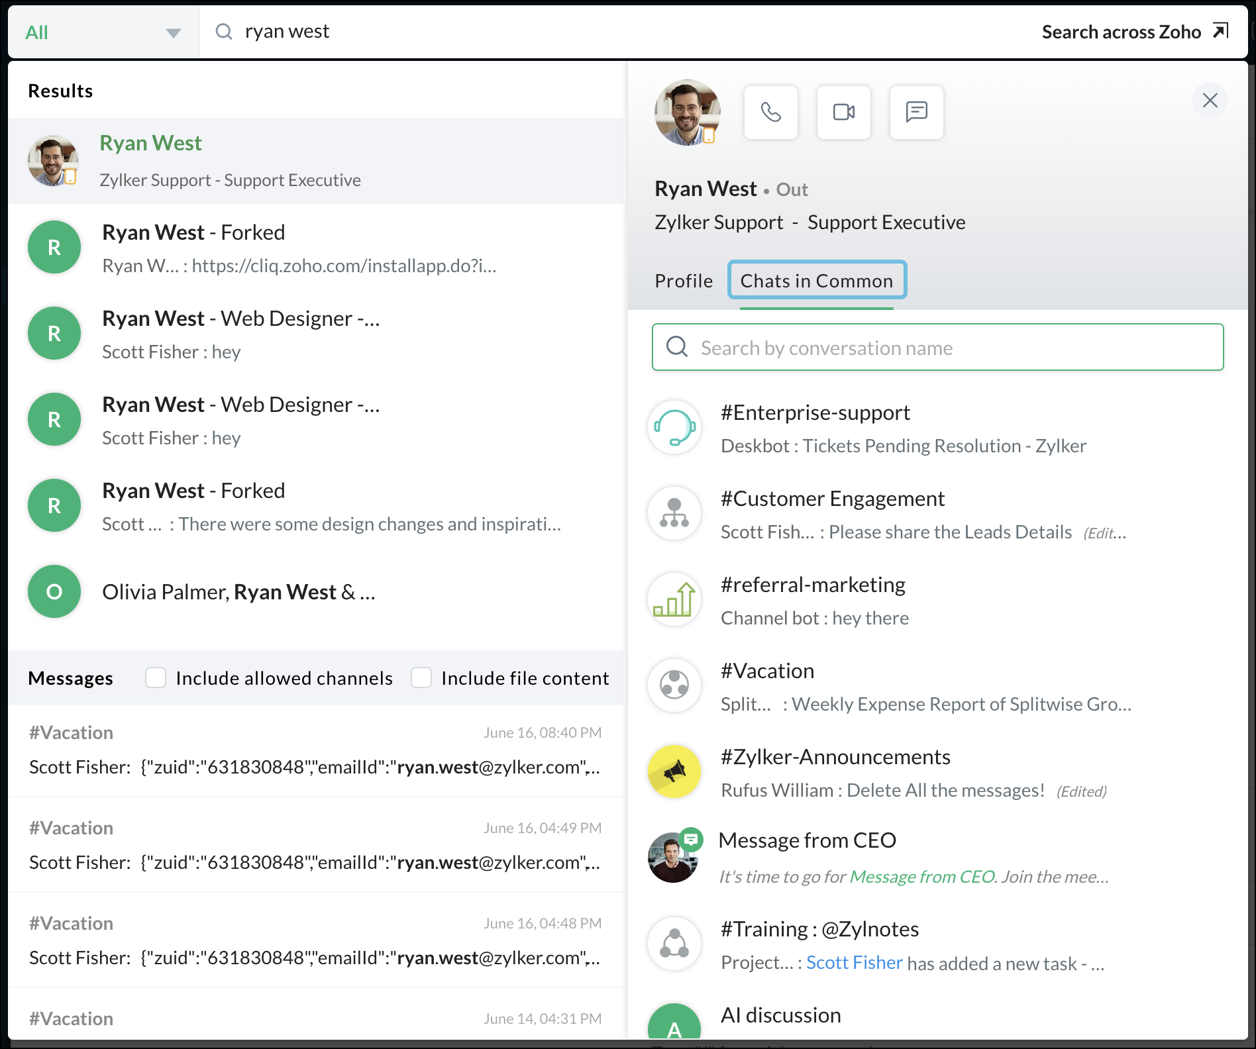Expand the All search scope dropdown
Image resolution: width=1256 pixels, height=1049 pixels.
pos(103,32)
